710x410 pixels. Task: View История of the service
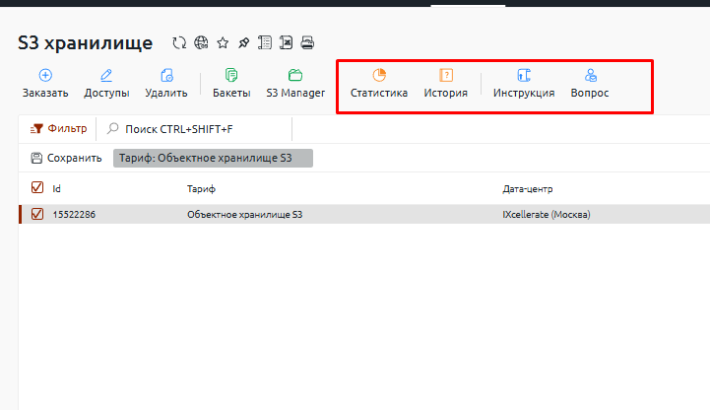coord(445,84)
